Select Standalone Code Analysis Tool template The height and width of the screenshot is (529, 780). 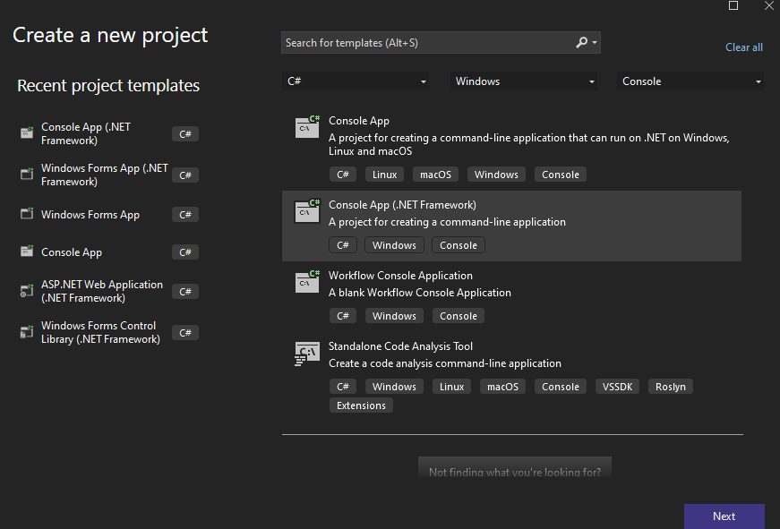(511, 376)
